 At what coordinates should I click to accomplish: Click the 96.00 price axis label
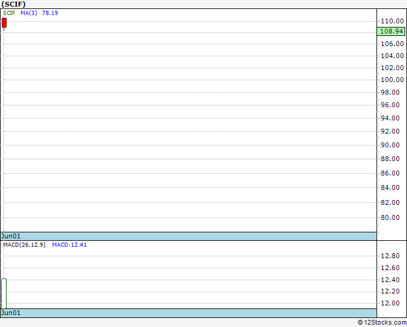pos(390,105)
